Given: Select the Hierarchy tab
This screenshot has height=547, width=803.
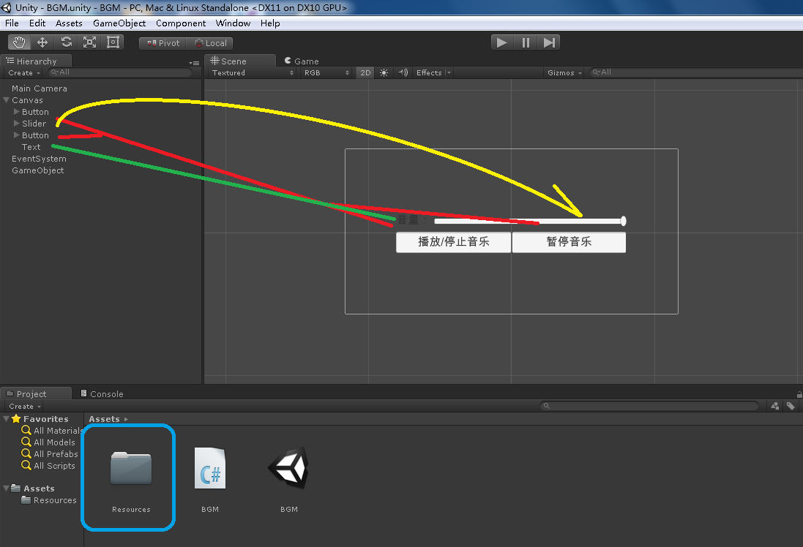Looking at the screenshot, I should 36,61.
